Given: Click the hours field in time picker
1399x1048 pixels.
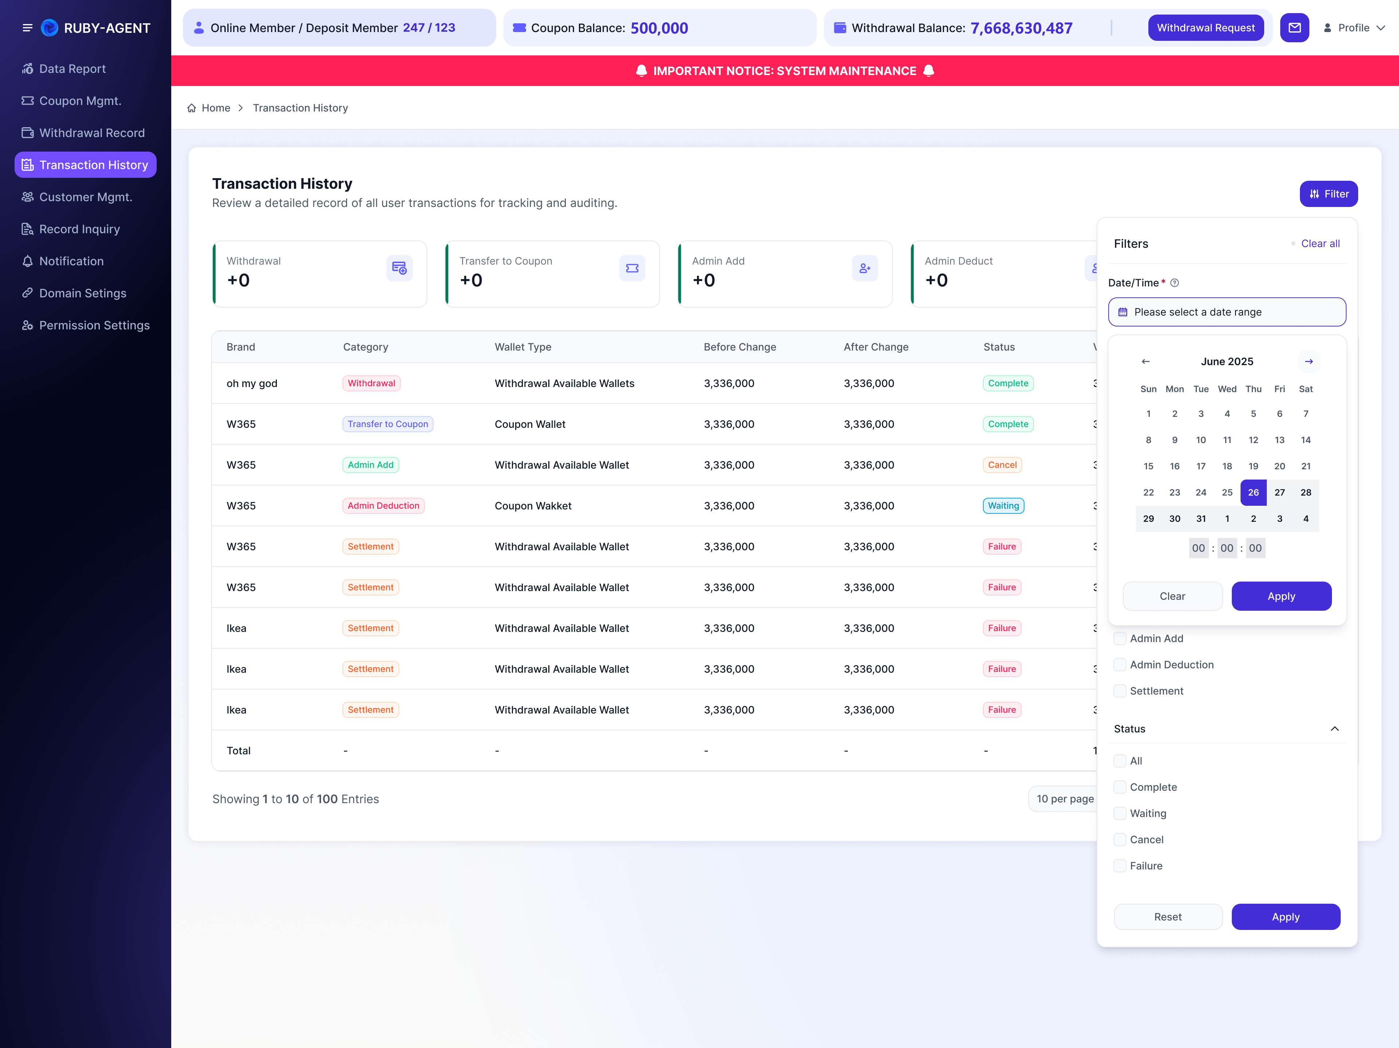Looking at the screenshot, I should coord(1198,548).
